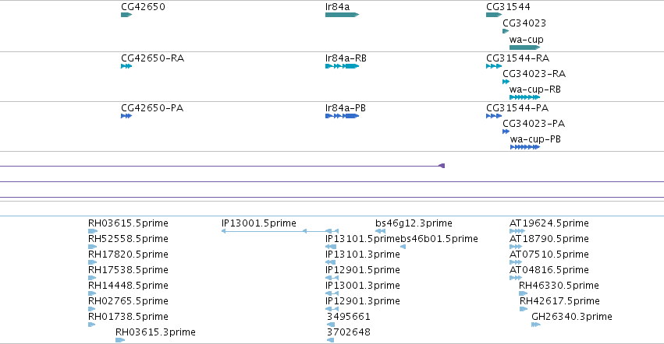Click the wa-cup gene label

527,40
